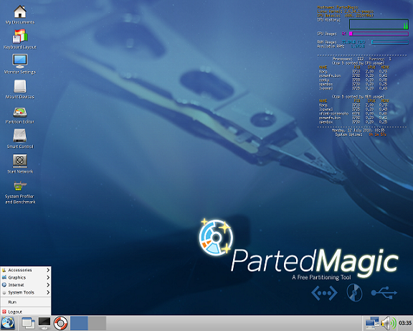The width and height of the screenshot is (413, 331).
Task: Select Run from the start menu
Action: coord(26,302)
